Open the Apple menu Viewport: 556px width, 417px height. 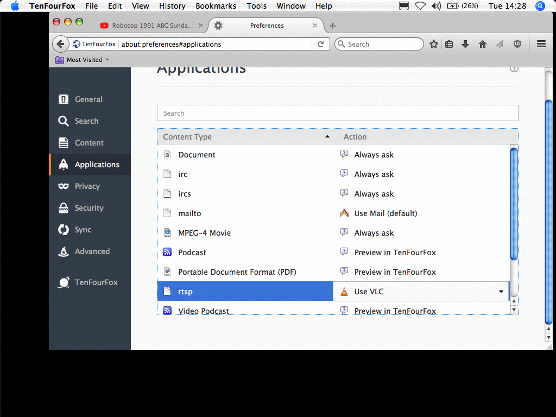(x=15, y=6)
